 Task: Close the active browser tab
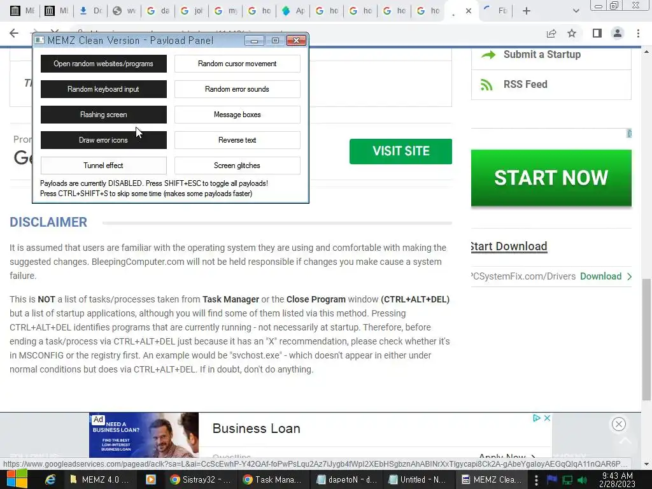(469, 11)
